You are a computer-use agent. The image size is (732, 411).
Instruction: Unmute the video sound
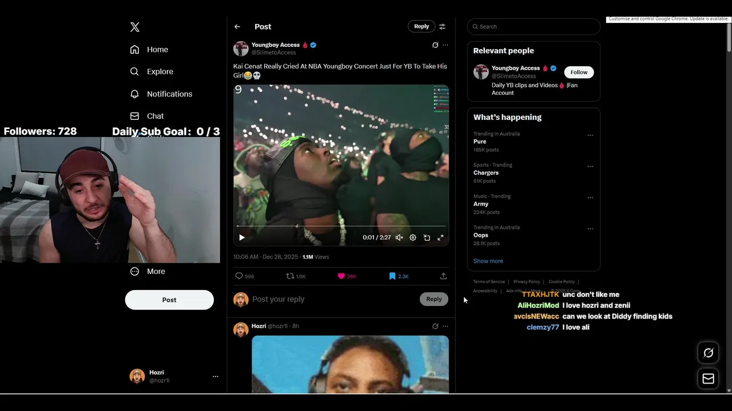[399, 237]
